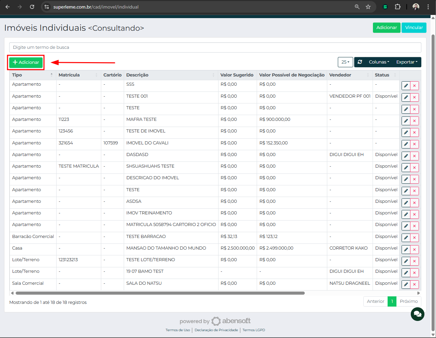Click the horizontal table scrollbar

[x=160, y=293]
